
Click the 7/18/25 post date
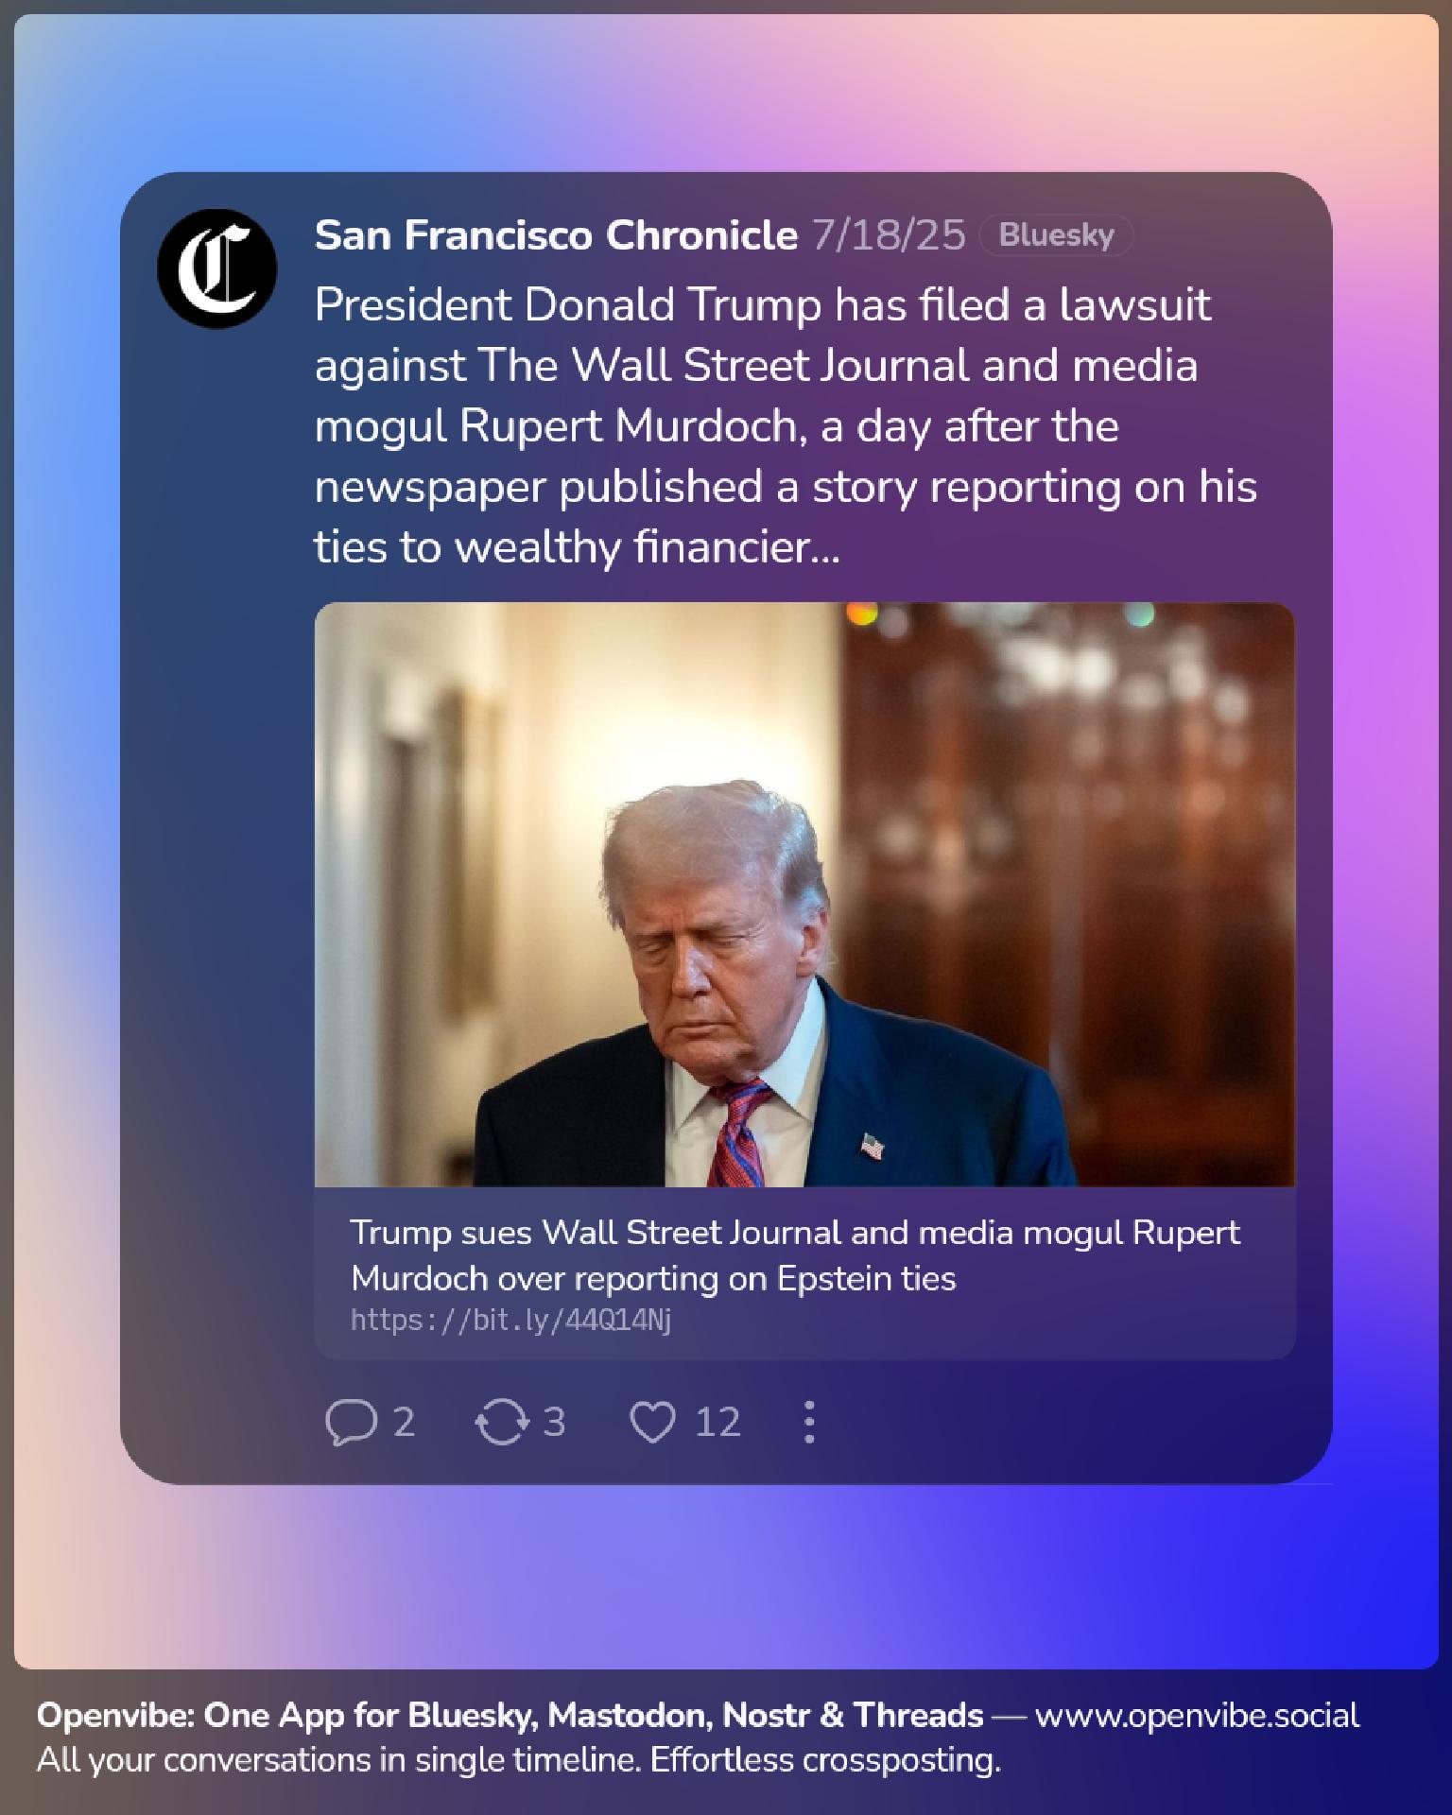pos(889,234)
